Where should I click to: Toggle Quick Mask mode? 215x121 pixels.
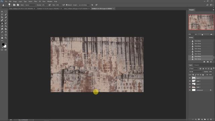2,50
